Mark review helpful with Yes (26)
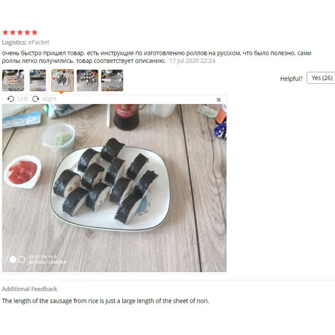The width and height of the screenshot is (335, 335). pos(321,78)
